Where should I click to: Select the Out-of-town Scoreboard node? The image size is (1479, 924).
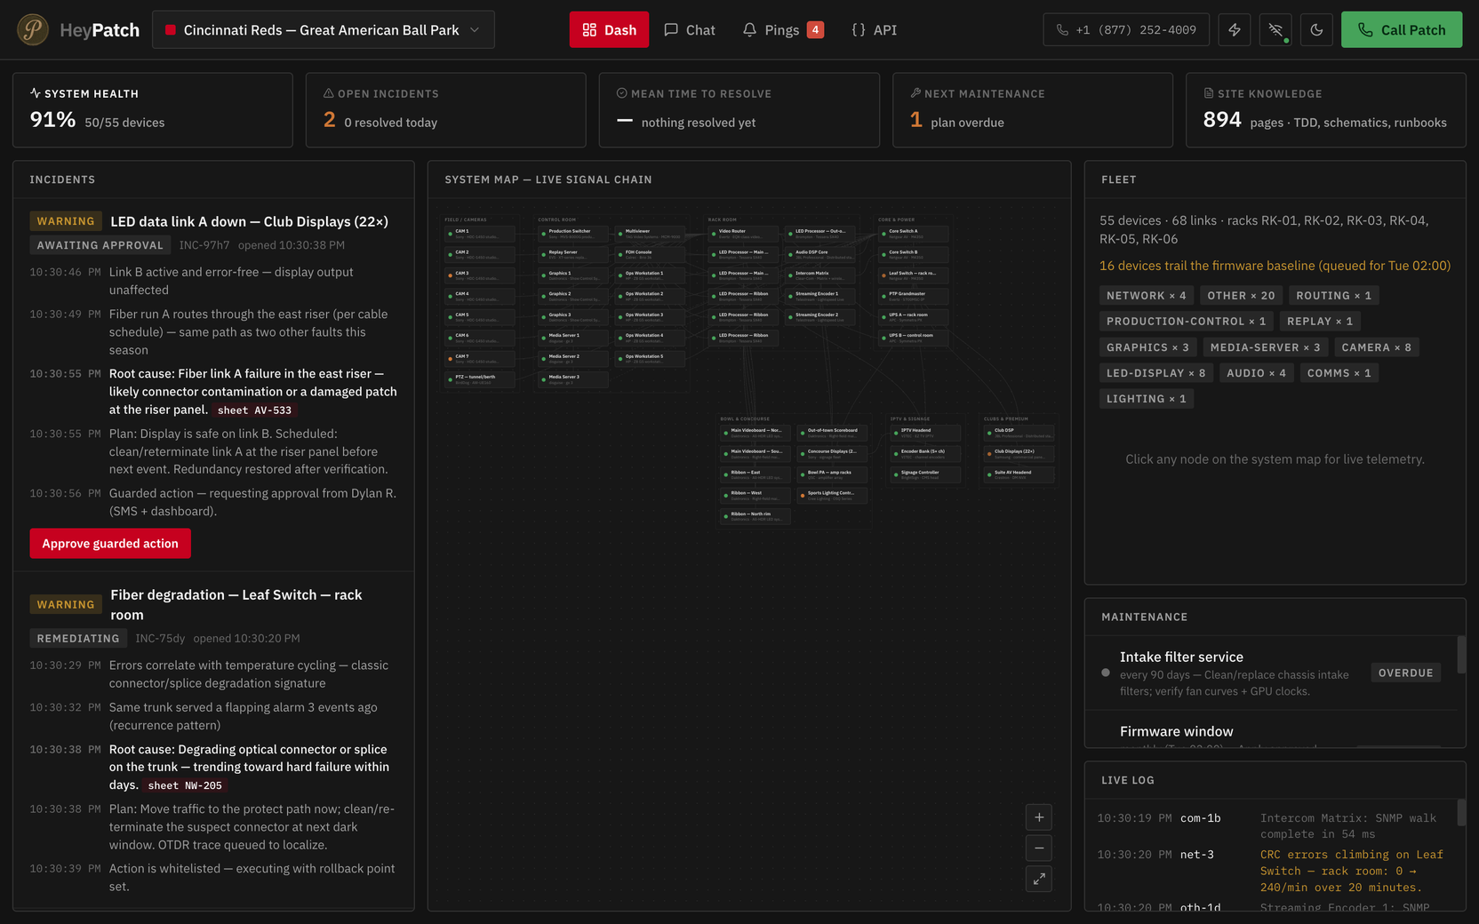pyautogui.click(x=832, y=433)
